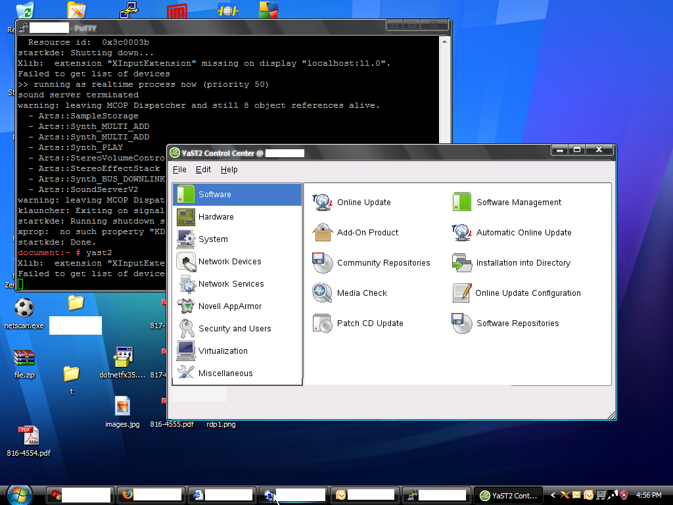This screenshot has width=673, height=505.
Task: Choose Network Services category
Action: (x=237, y=284)
